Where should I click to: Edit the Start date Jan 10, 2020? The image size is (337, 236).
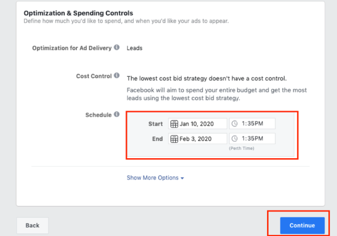click(x=198, y=123)
